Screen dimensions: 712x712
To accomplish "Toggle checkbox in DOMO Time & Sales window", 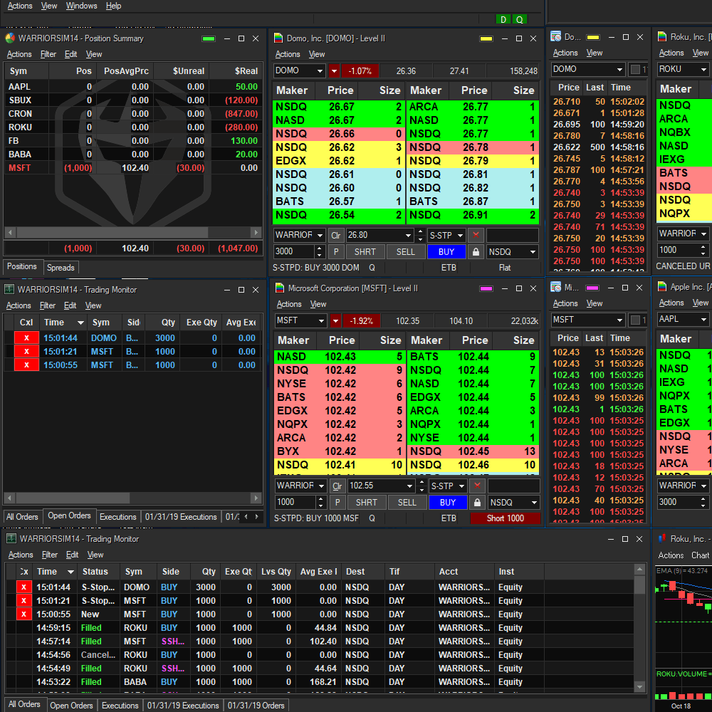I will tap(636, 70).
